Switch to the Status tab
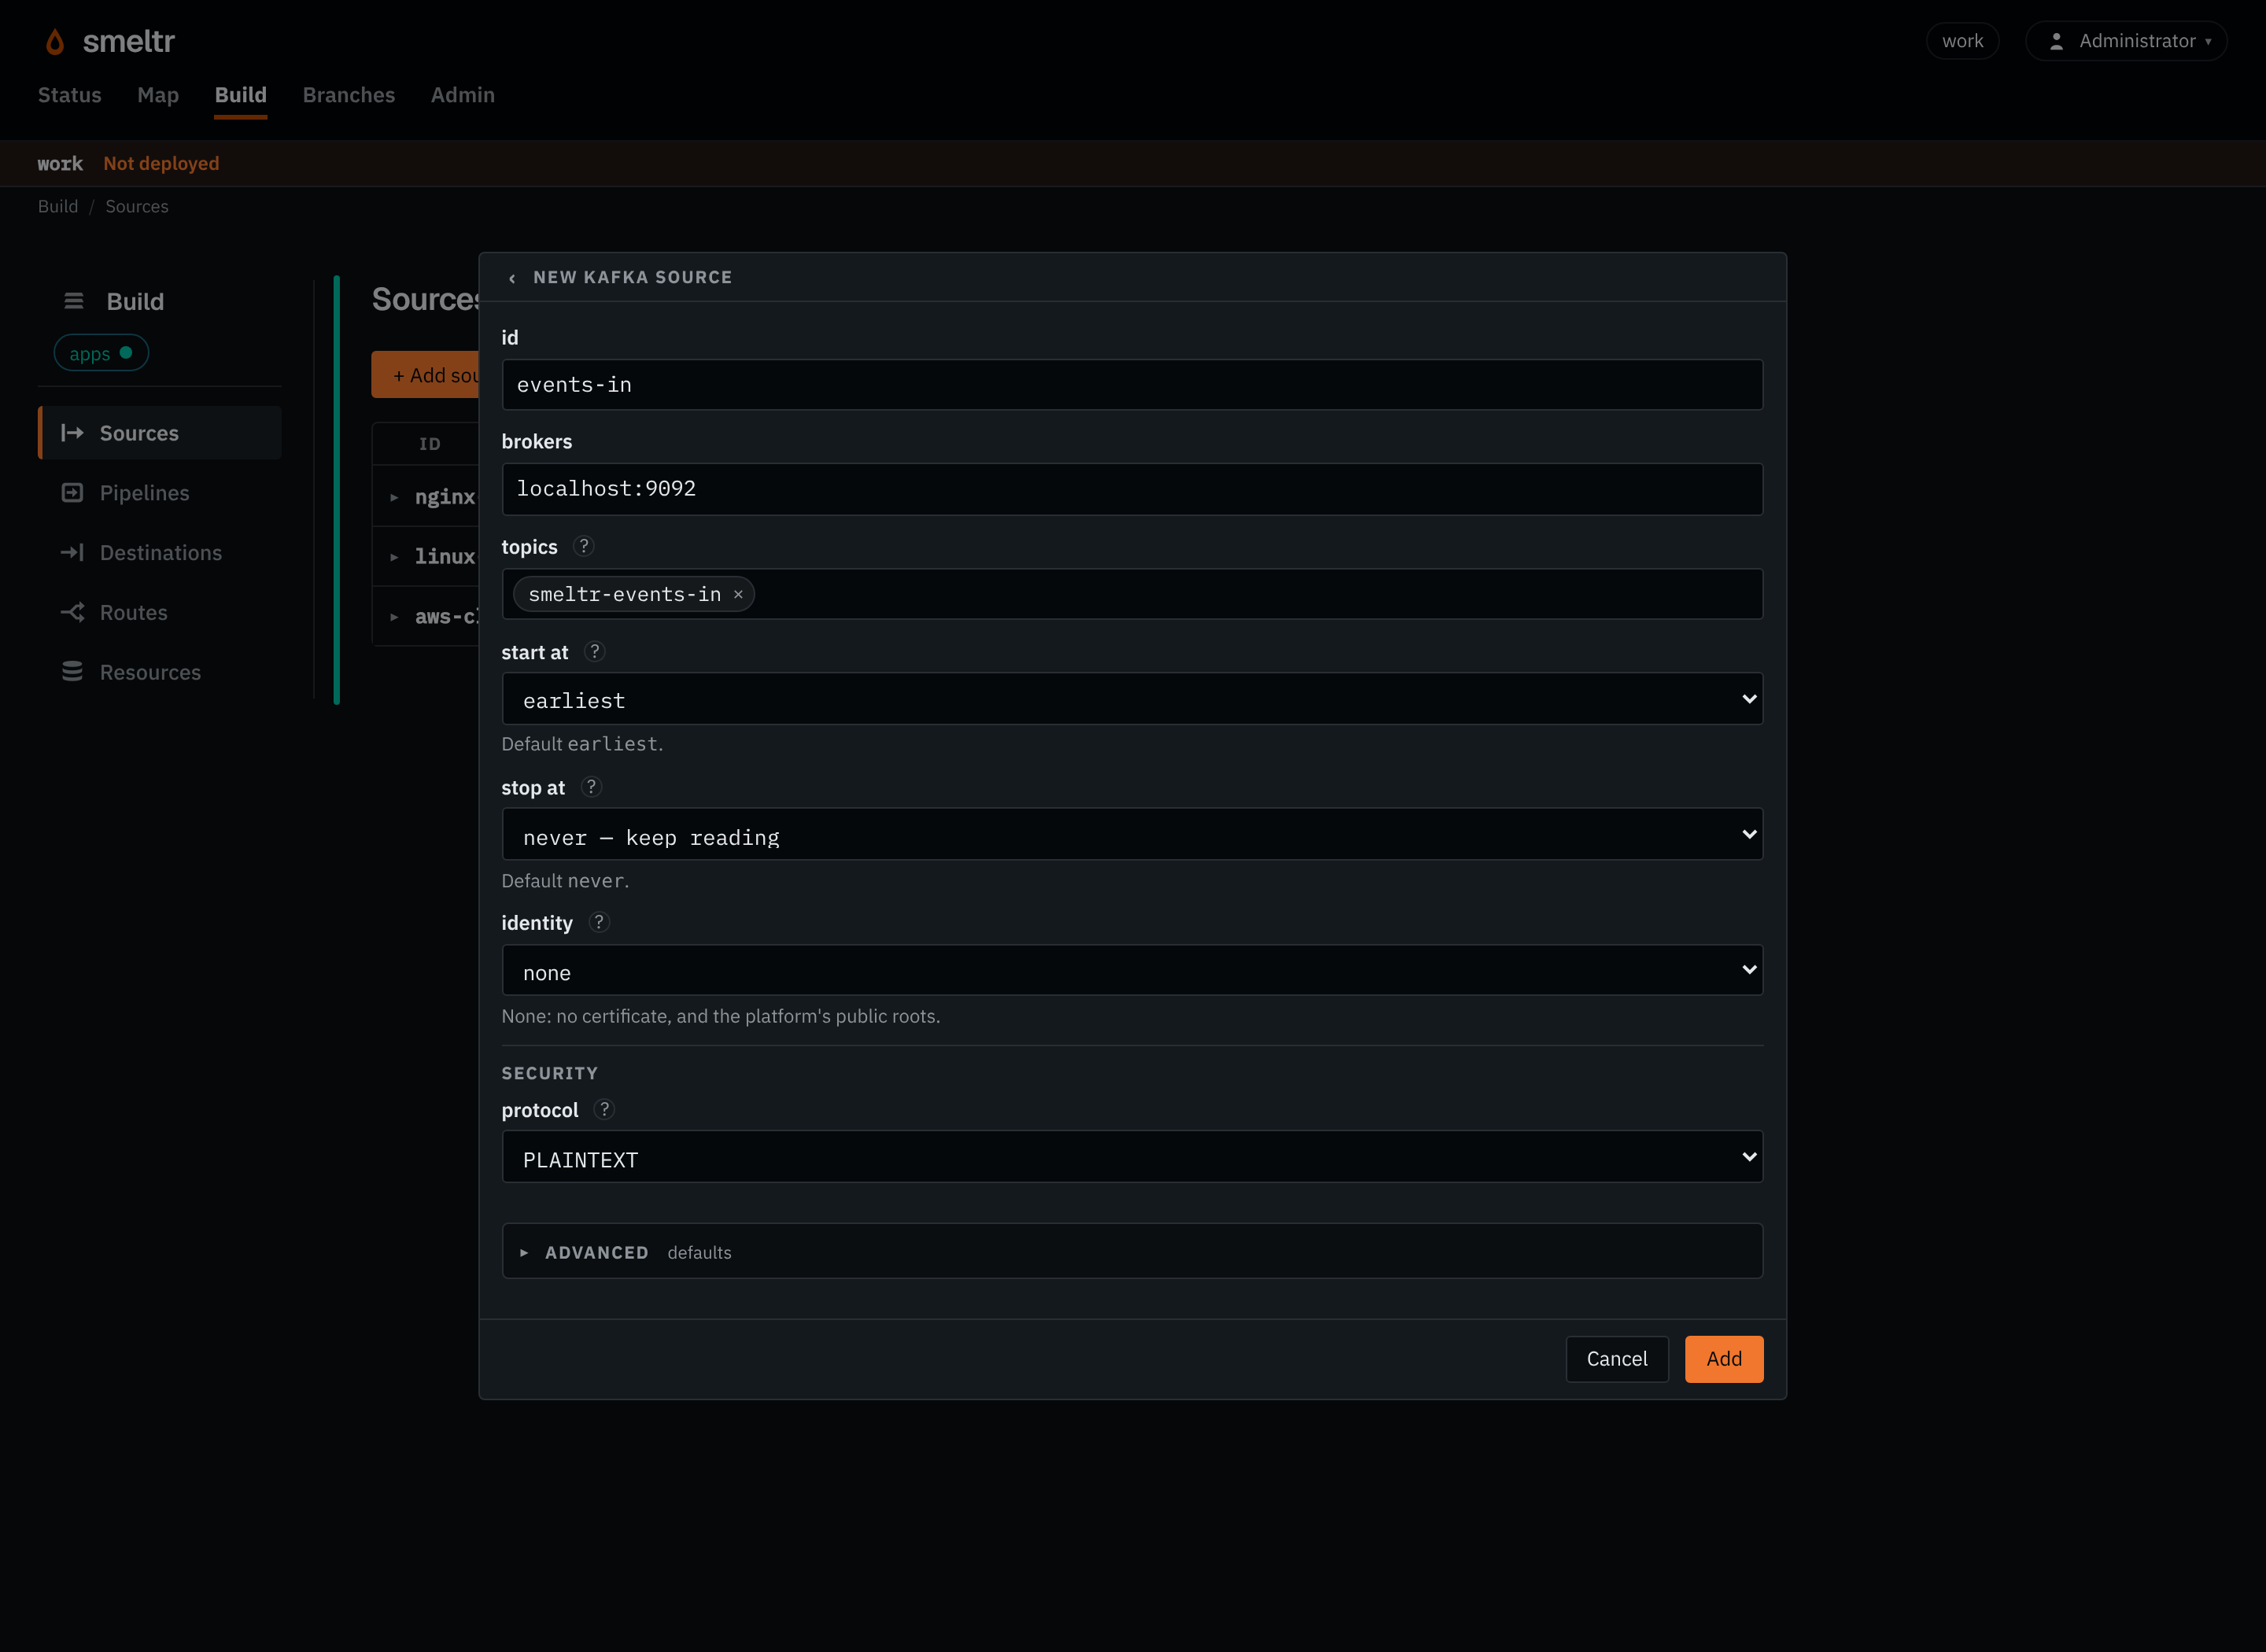This screenshot has width=2266, height=1652. [70, 95]
